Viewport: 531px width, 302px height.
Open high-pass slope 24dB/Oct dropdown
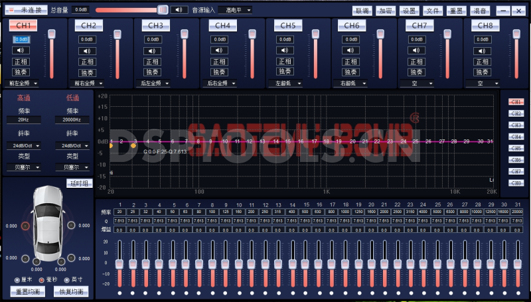click(x=24, y=145)
